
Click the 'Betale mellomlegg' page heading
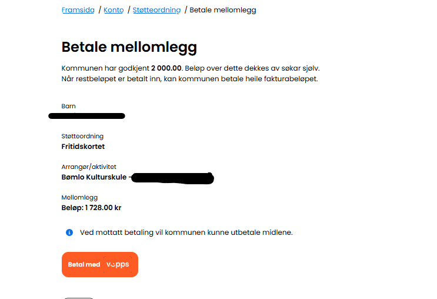(129, 47)
